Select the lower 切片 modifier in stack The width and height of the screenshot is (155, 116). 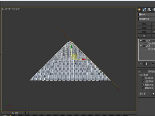(x=148, y=46)
